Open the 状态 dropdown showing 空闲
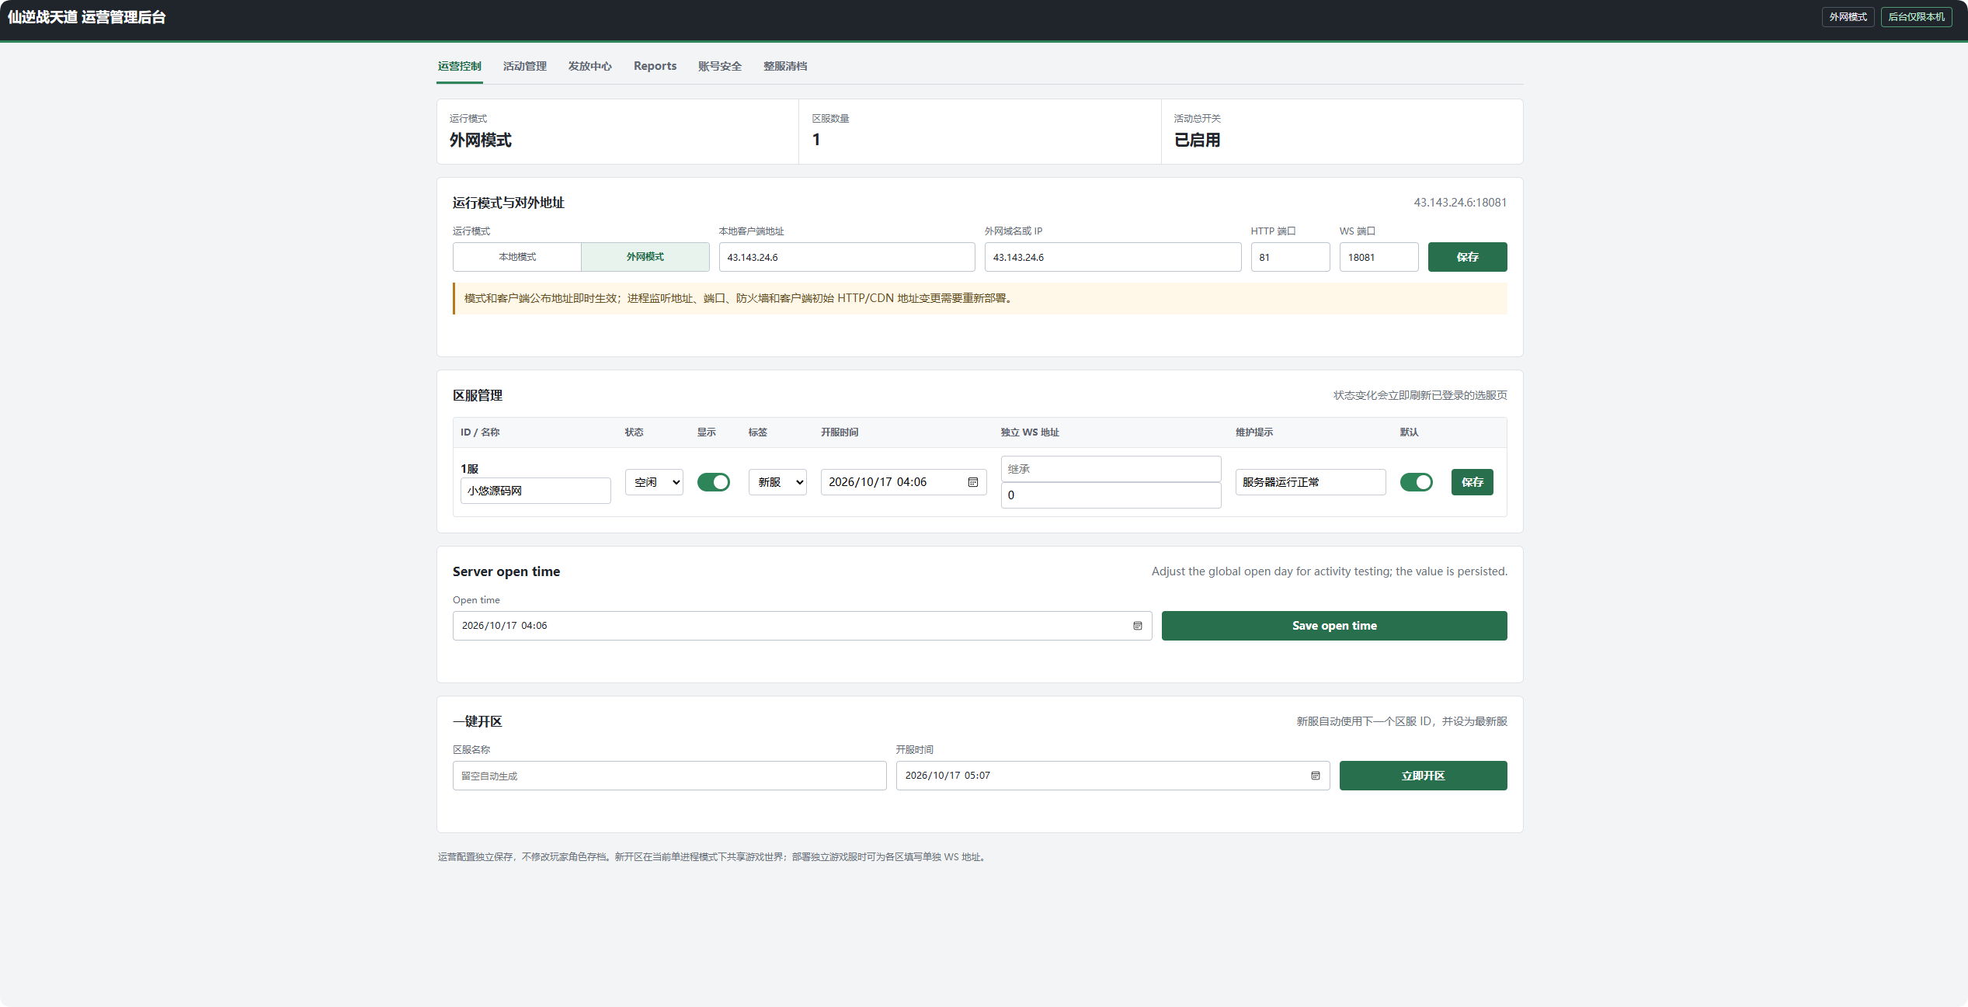Image resolution: width=1968 pixels, height=1007 pixels. (x=654, y=482)
